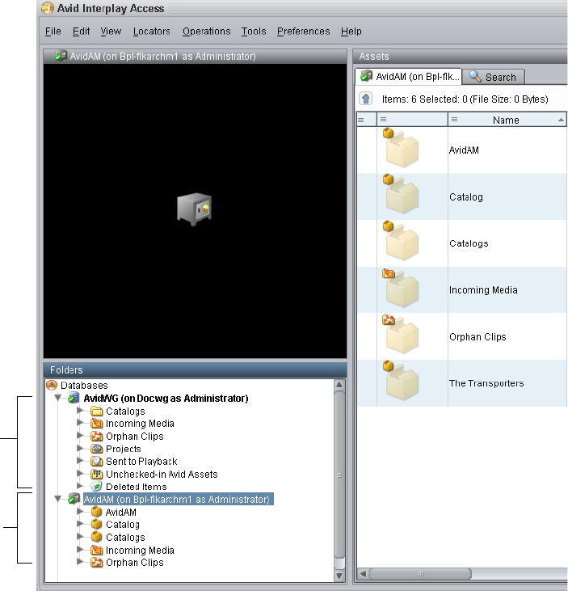Expand the Deleted Items folder
This screenshot has width=568, height=591.
point(80,486)
